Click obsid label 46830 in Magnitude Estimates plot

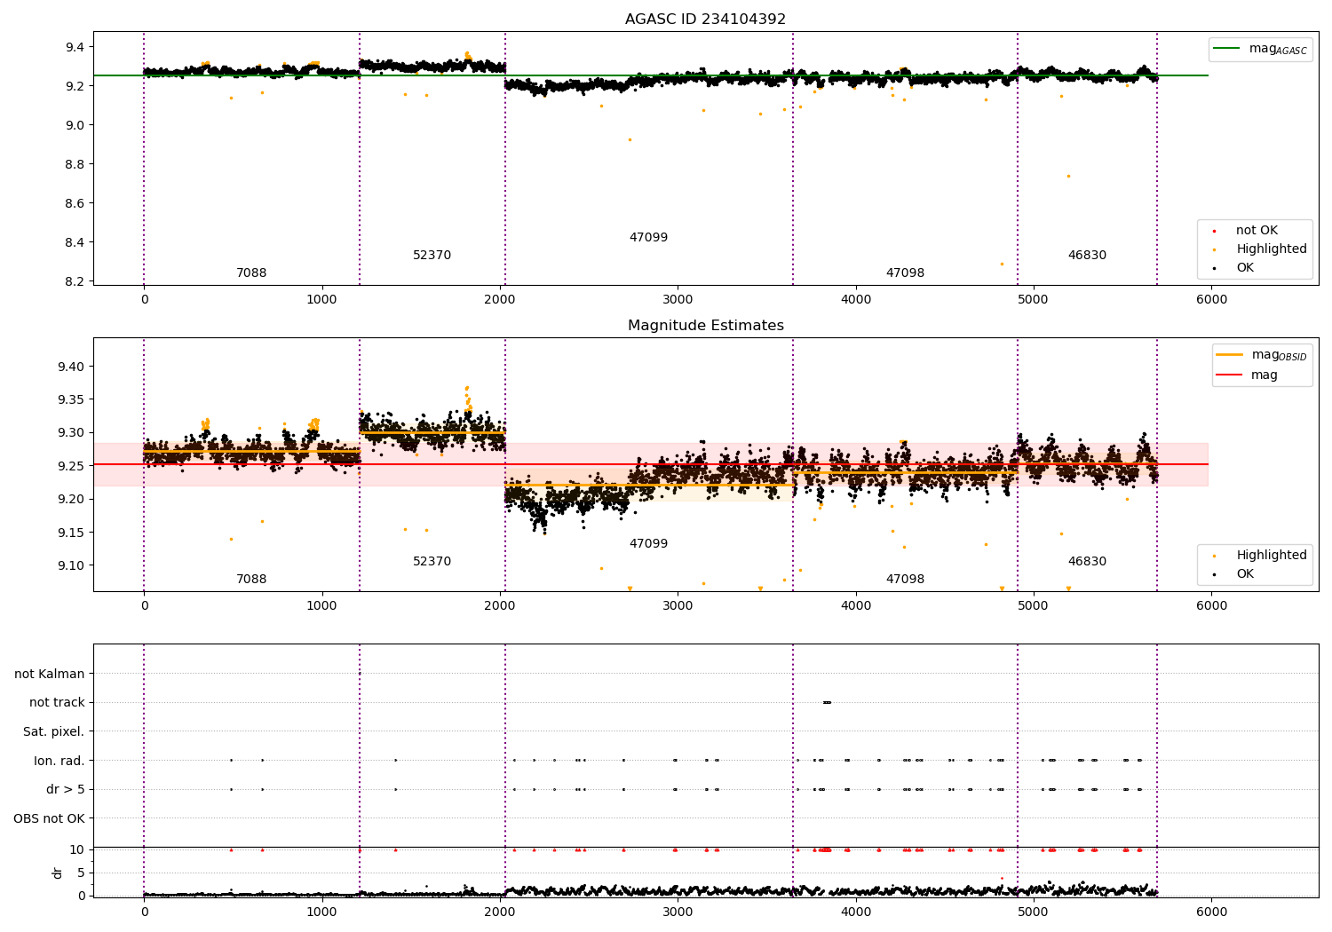pyautogui.click(x=1087, y=562)
